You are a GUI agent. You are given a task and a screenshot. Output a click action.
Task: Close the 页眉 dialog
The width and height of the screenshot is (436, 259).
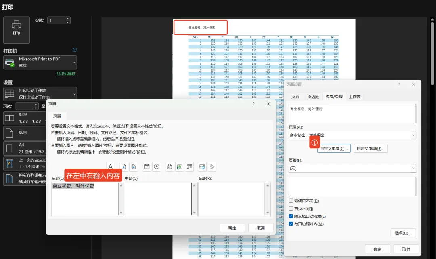coord(268,104)
